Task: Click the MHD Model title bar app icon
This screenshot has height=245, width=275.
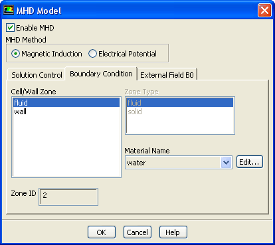Action: coord(9,10)
